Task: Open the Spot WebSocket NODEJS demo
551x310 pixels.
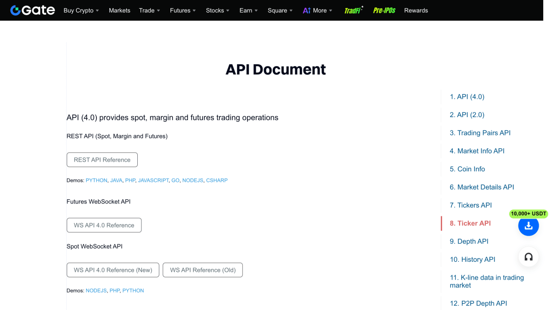Action: (96, 291)
